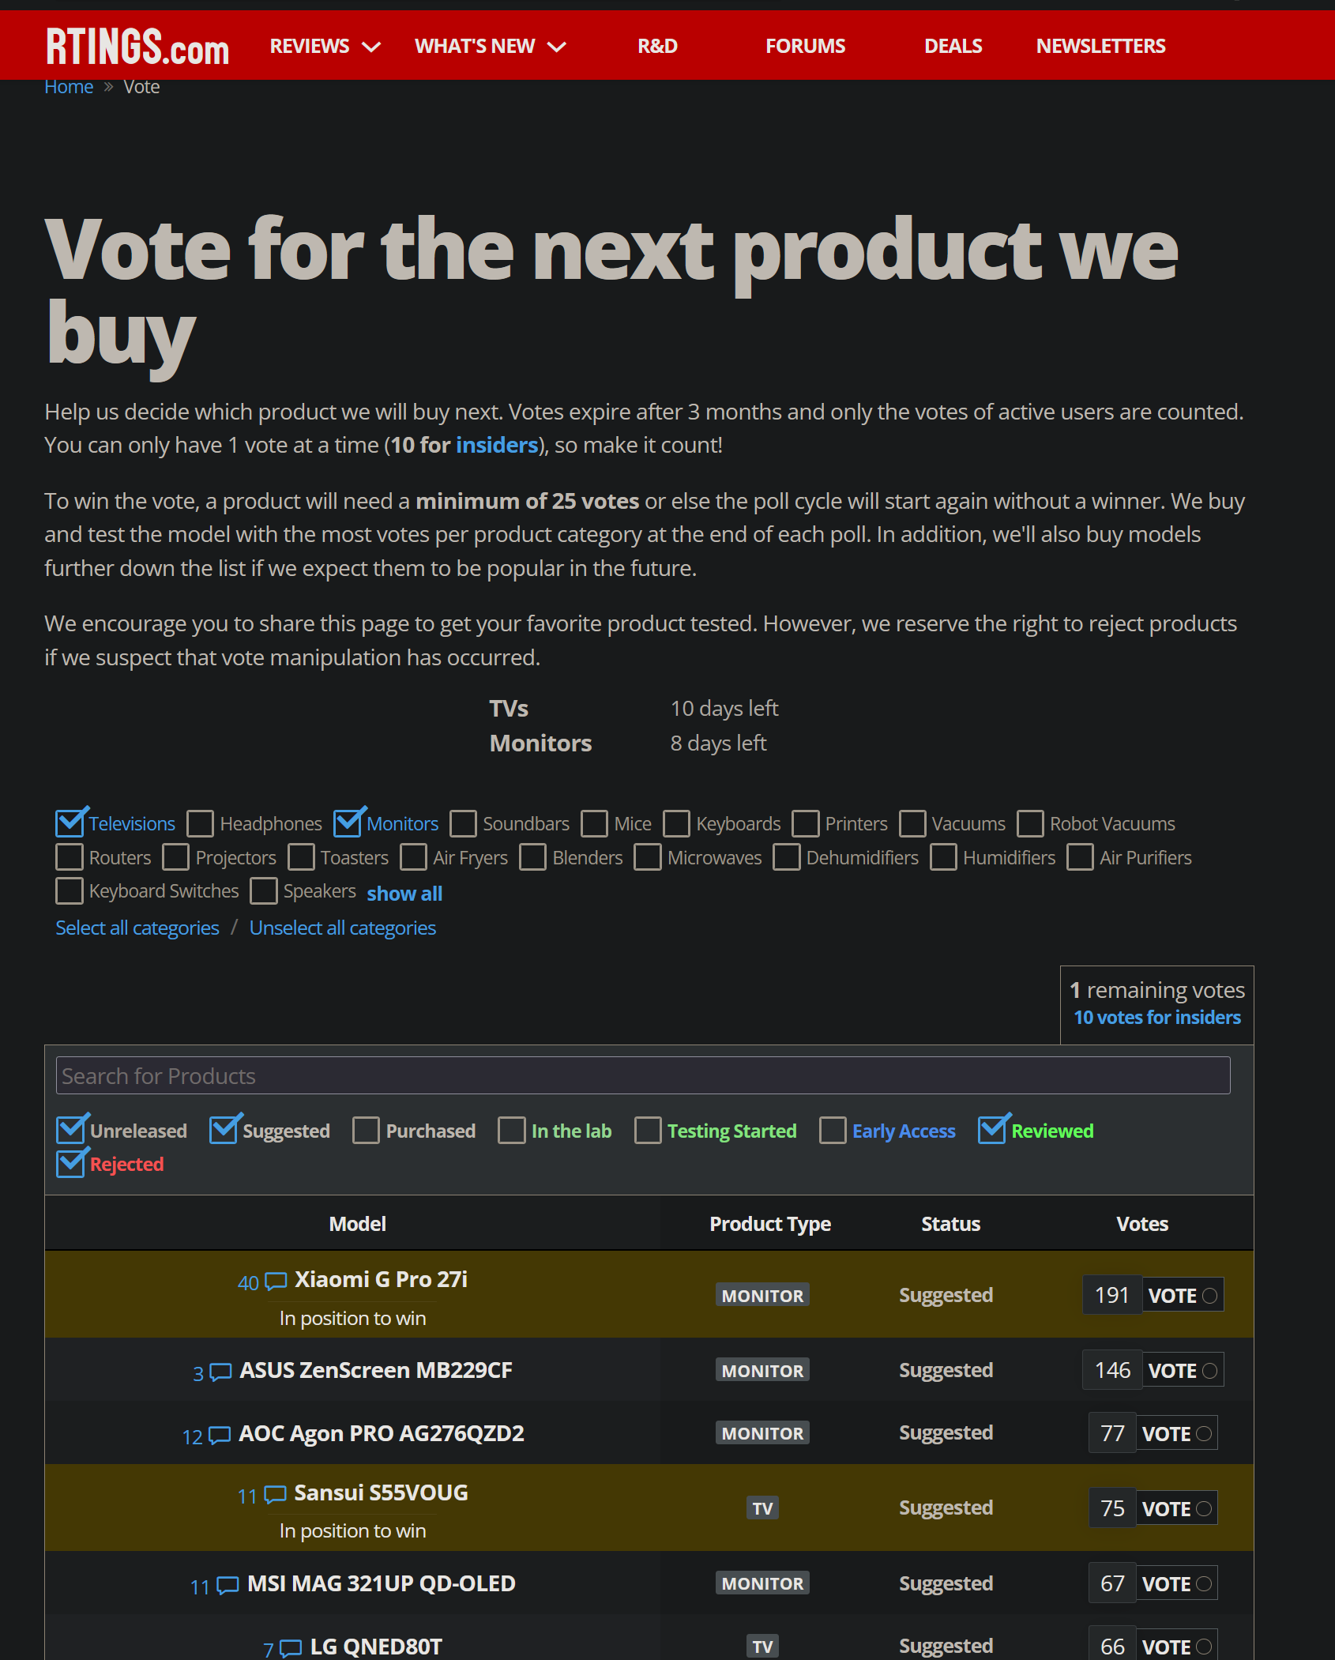The width and height of the screenshot is (1335, 1660).
Task: Click Unselect all categories link
Action: (342, 928)
